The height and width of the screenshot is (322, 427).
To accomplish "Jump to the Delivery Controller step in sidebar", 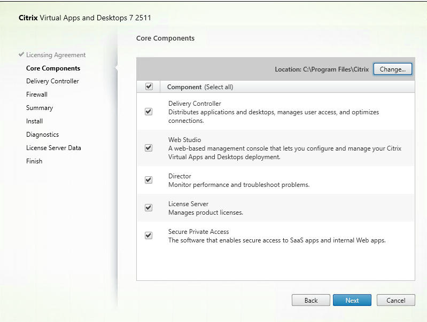I will click(x=52, y=81).
